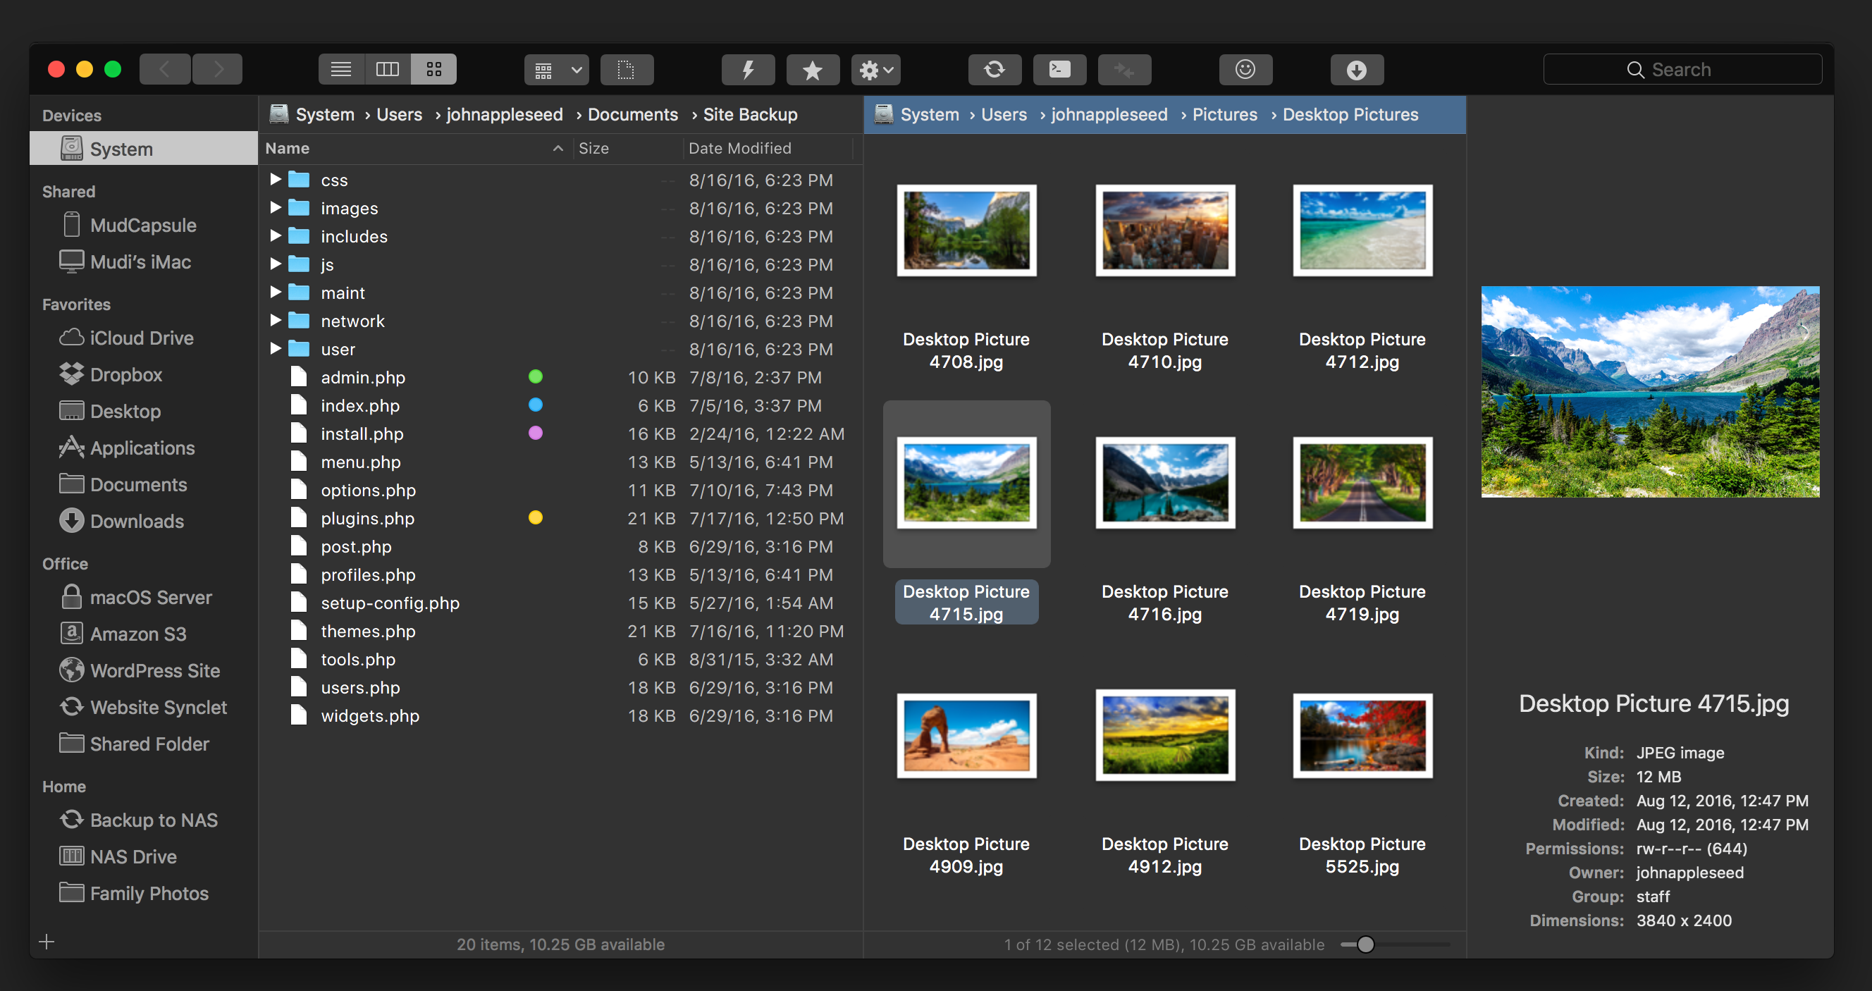Image resolution: width=1872 pixels, height=991 pixels.
Task: Adjust the icon size slider
Action: pyautogui.click(x=1365, y=944)
